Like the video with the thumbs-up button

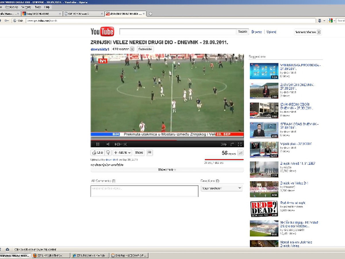click(x=97, y=153)
